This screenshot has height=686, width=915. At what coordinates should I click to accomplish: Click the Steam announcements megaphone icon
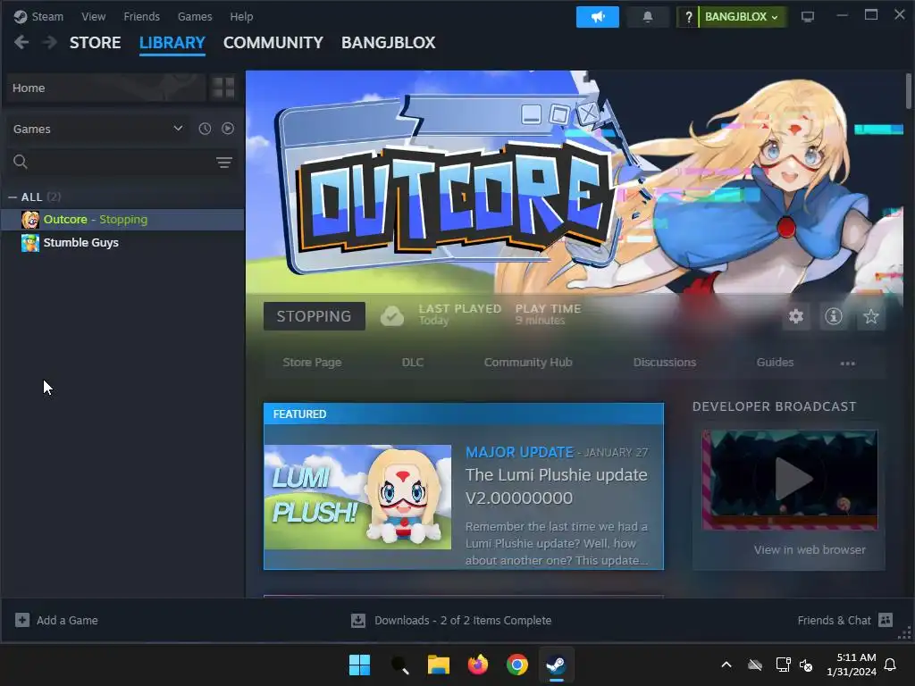click(x=597, y=17)
